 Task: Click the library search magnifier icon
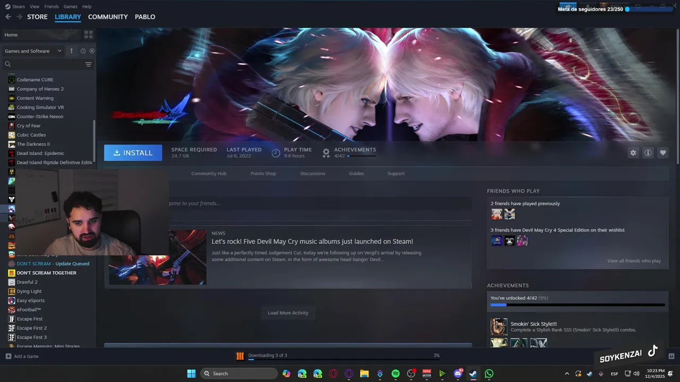(x=8, y=64)
